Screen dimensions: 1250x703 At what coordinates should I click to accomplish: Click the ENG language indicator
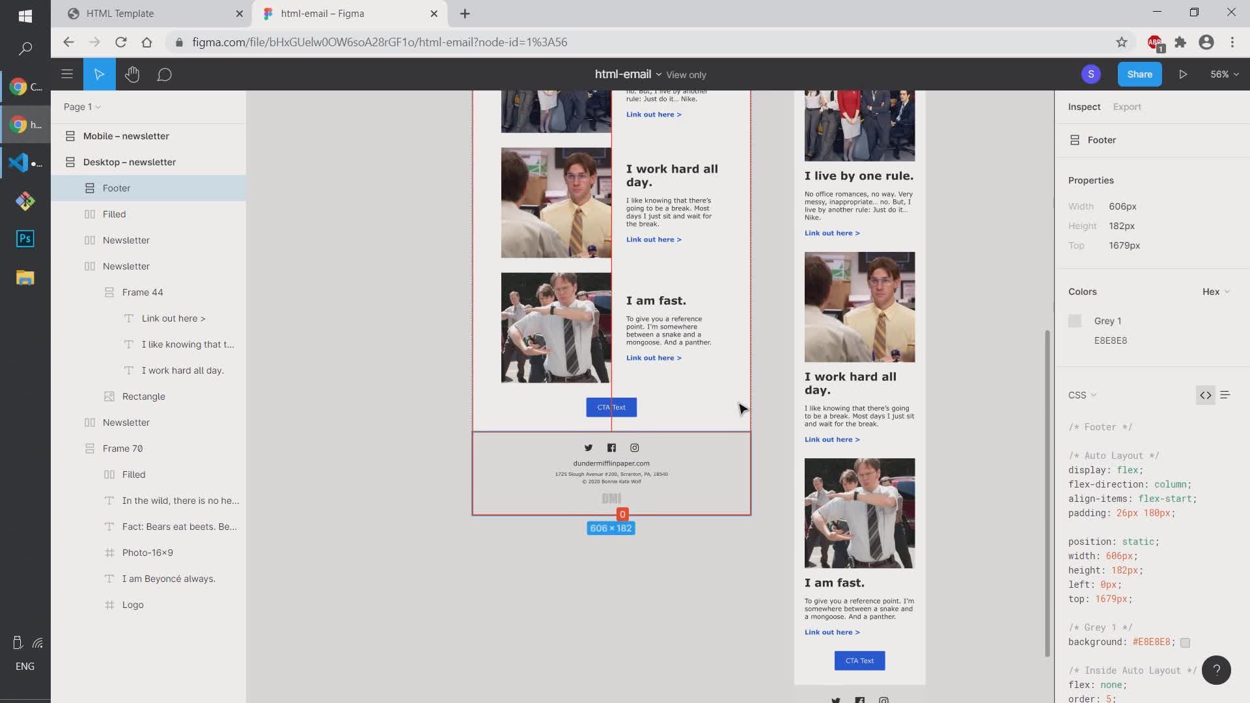pos(25,667)
